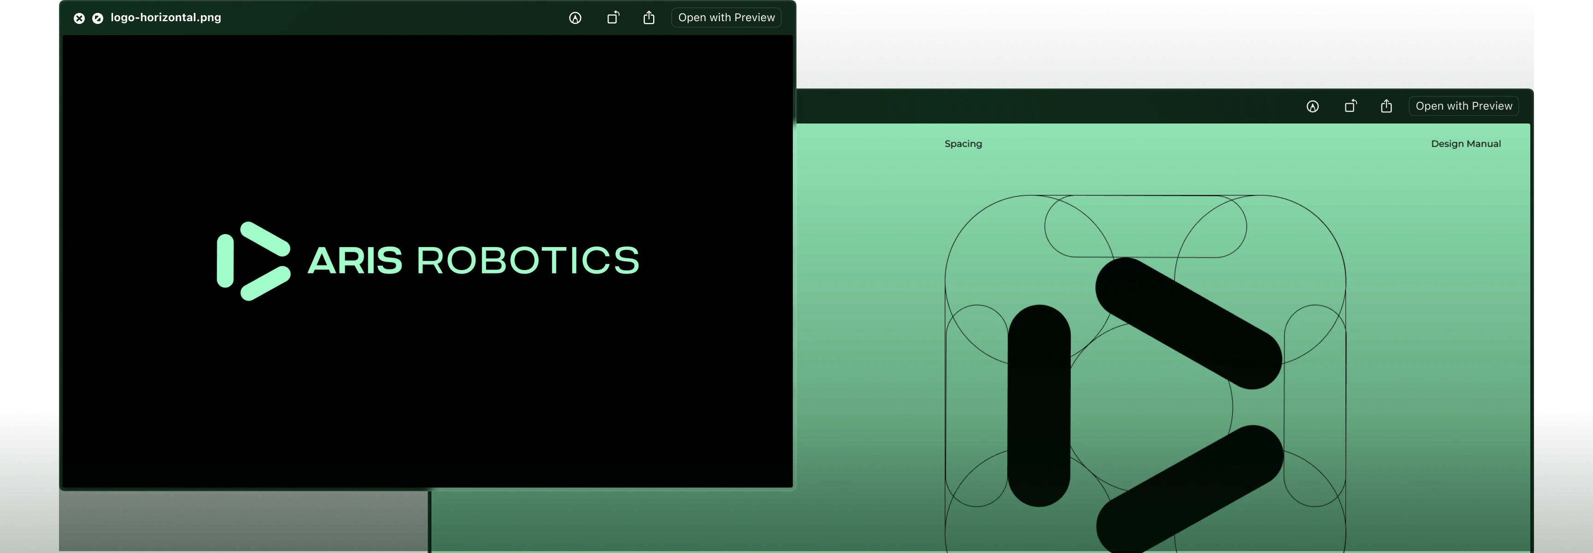This screenshot has height=553, width=1593.
Task: Rotate the logo-horizontal.png image left
Action: click(x=613, y=18)
